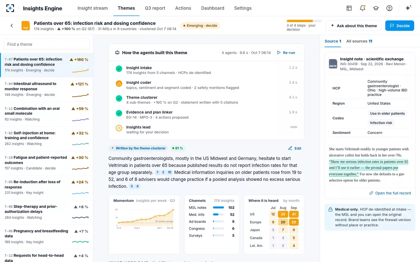This screenshot has width=420, height=262.
Task: Select theme T-10 Fatigue and patient-reported outcomes
Action: pos(46,163)
